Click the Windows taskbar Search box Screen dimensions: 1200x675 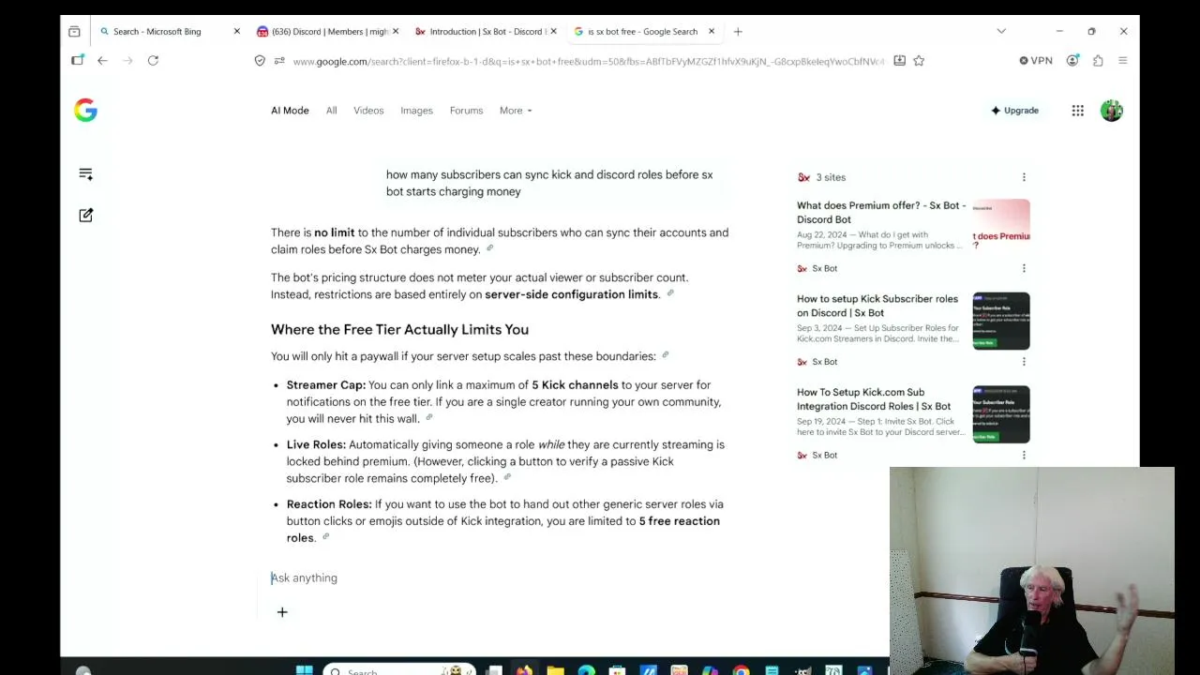pyautogui.click(x=398, y=670)
